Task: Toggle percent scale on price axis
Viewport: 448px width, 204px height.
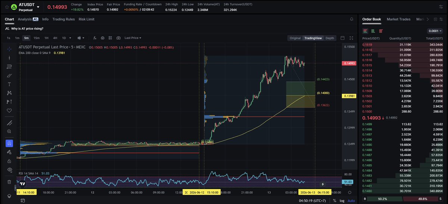Action: (335, 201)
